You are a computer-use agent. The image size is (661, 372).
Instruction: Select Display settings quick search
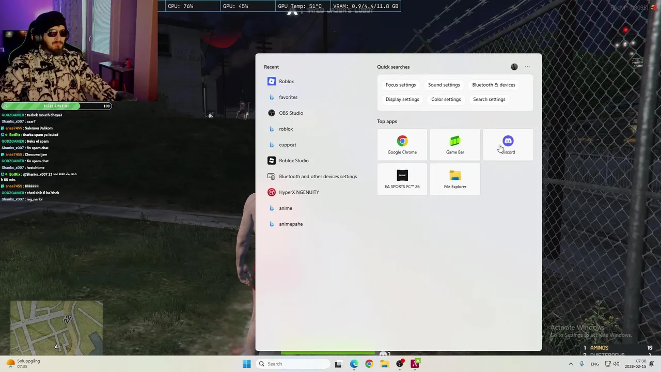(402, 99)
